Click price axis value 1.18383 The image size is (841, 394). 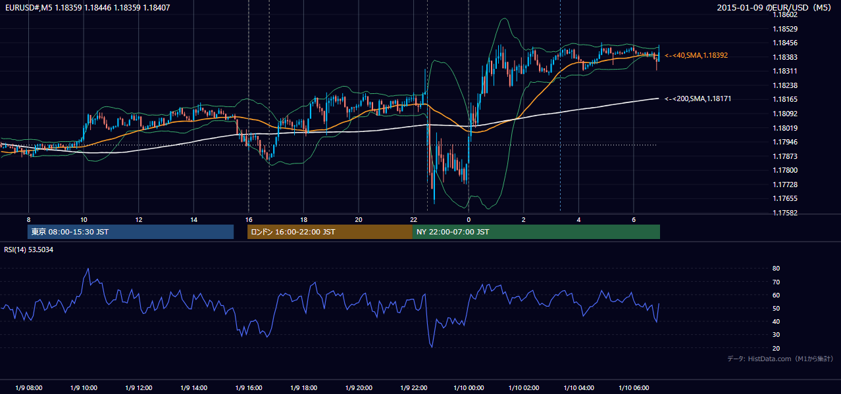click(786, 57)
